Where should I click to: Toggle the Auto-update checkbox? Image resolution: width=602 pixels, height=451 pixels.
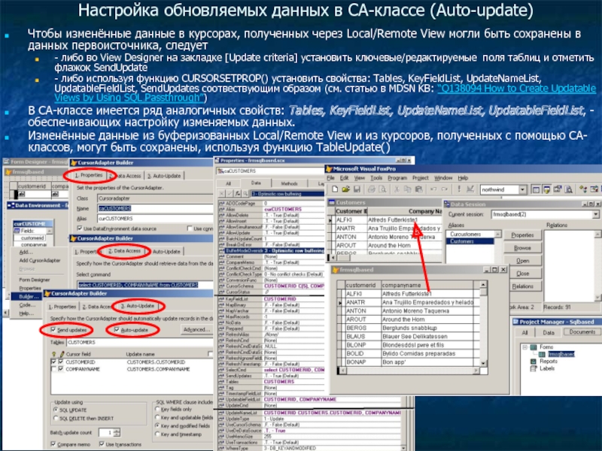117,329
